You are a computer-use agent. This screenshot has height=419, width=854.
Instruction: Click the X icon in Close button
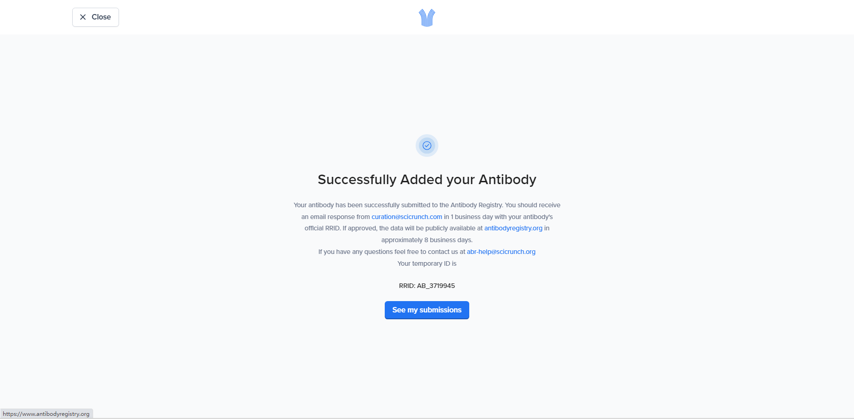[x=83, y=17]
